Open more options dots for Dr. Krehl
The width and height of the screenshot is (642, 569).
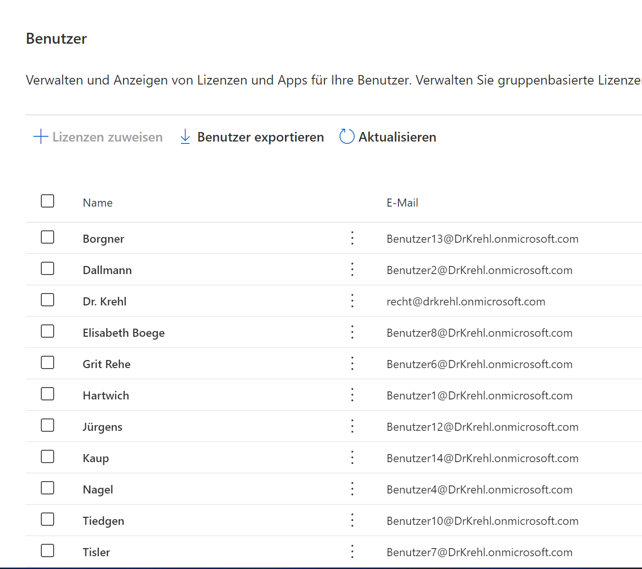(352, 301)
